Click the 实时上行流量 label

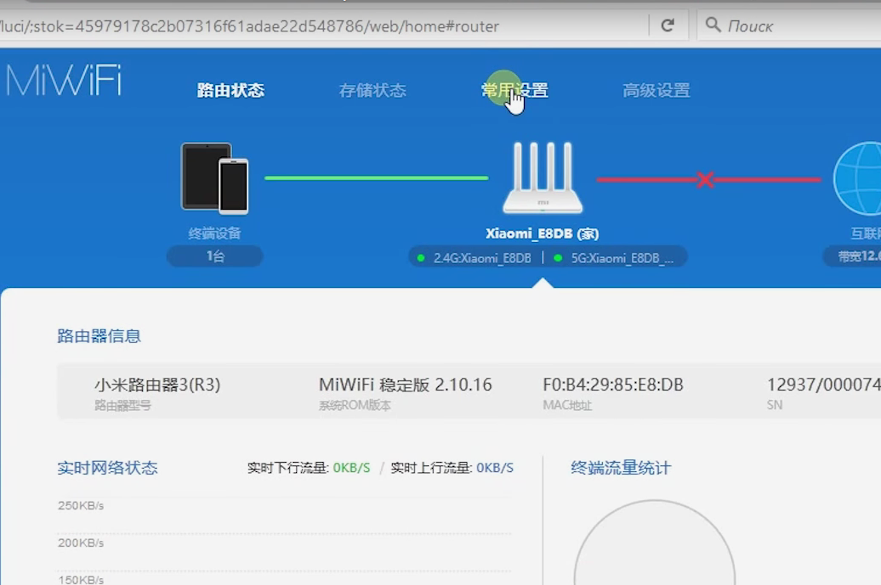point(431,468)
